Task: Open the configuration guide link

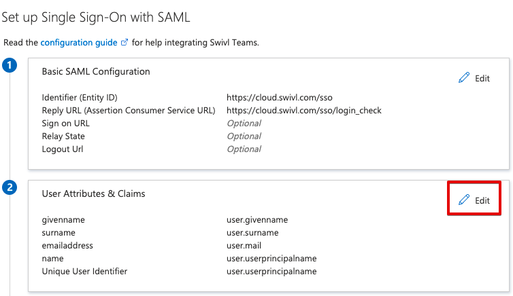Action: coord(79,43)
